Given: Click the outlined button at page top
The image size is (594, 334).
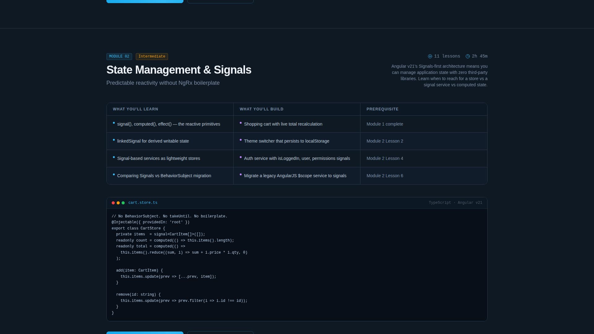Looking at the screenshot, I should click(x=220, y=2).
